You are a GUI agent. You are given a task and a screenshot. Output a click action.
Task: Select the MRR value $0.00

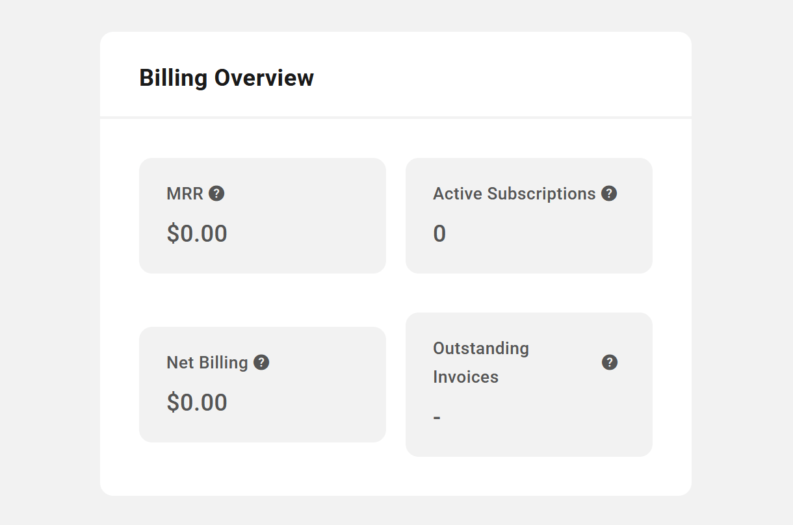point(197,234)
